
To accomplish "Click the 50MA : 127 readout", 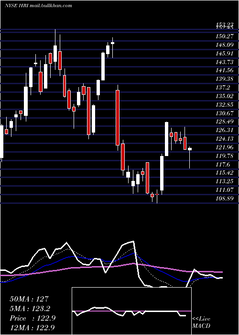I will click(x=29, y=299).
